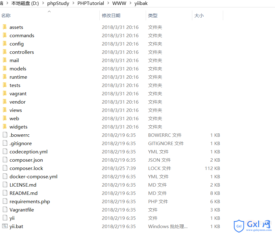Select the commands folder icon
The width and height of the screenshot is (275, 233).
coord(5,35)
